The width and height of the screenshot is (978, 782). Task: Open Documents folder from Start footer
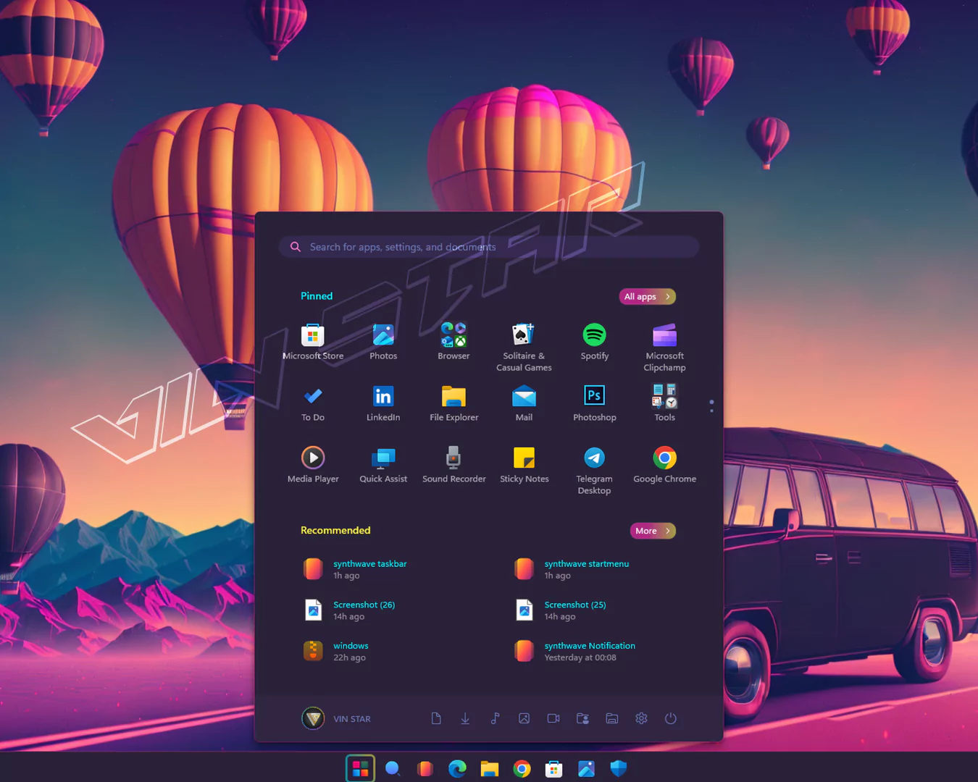click(436, 718)
